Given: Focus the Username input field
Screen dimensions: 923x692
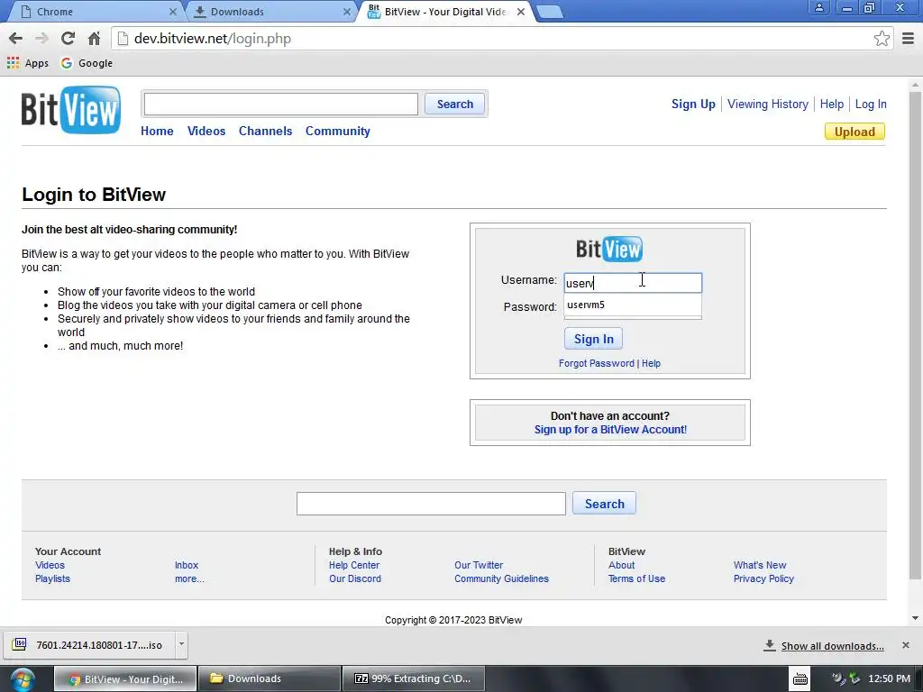Looking at the screenshot, I should (633, 283).
